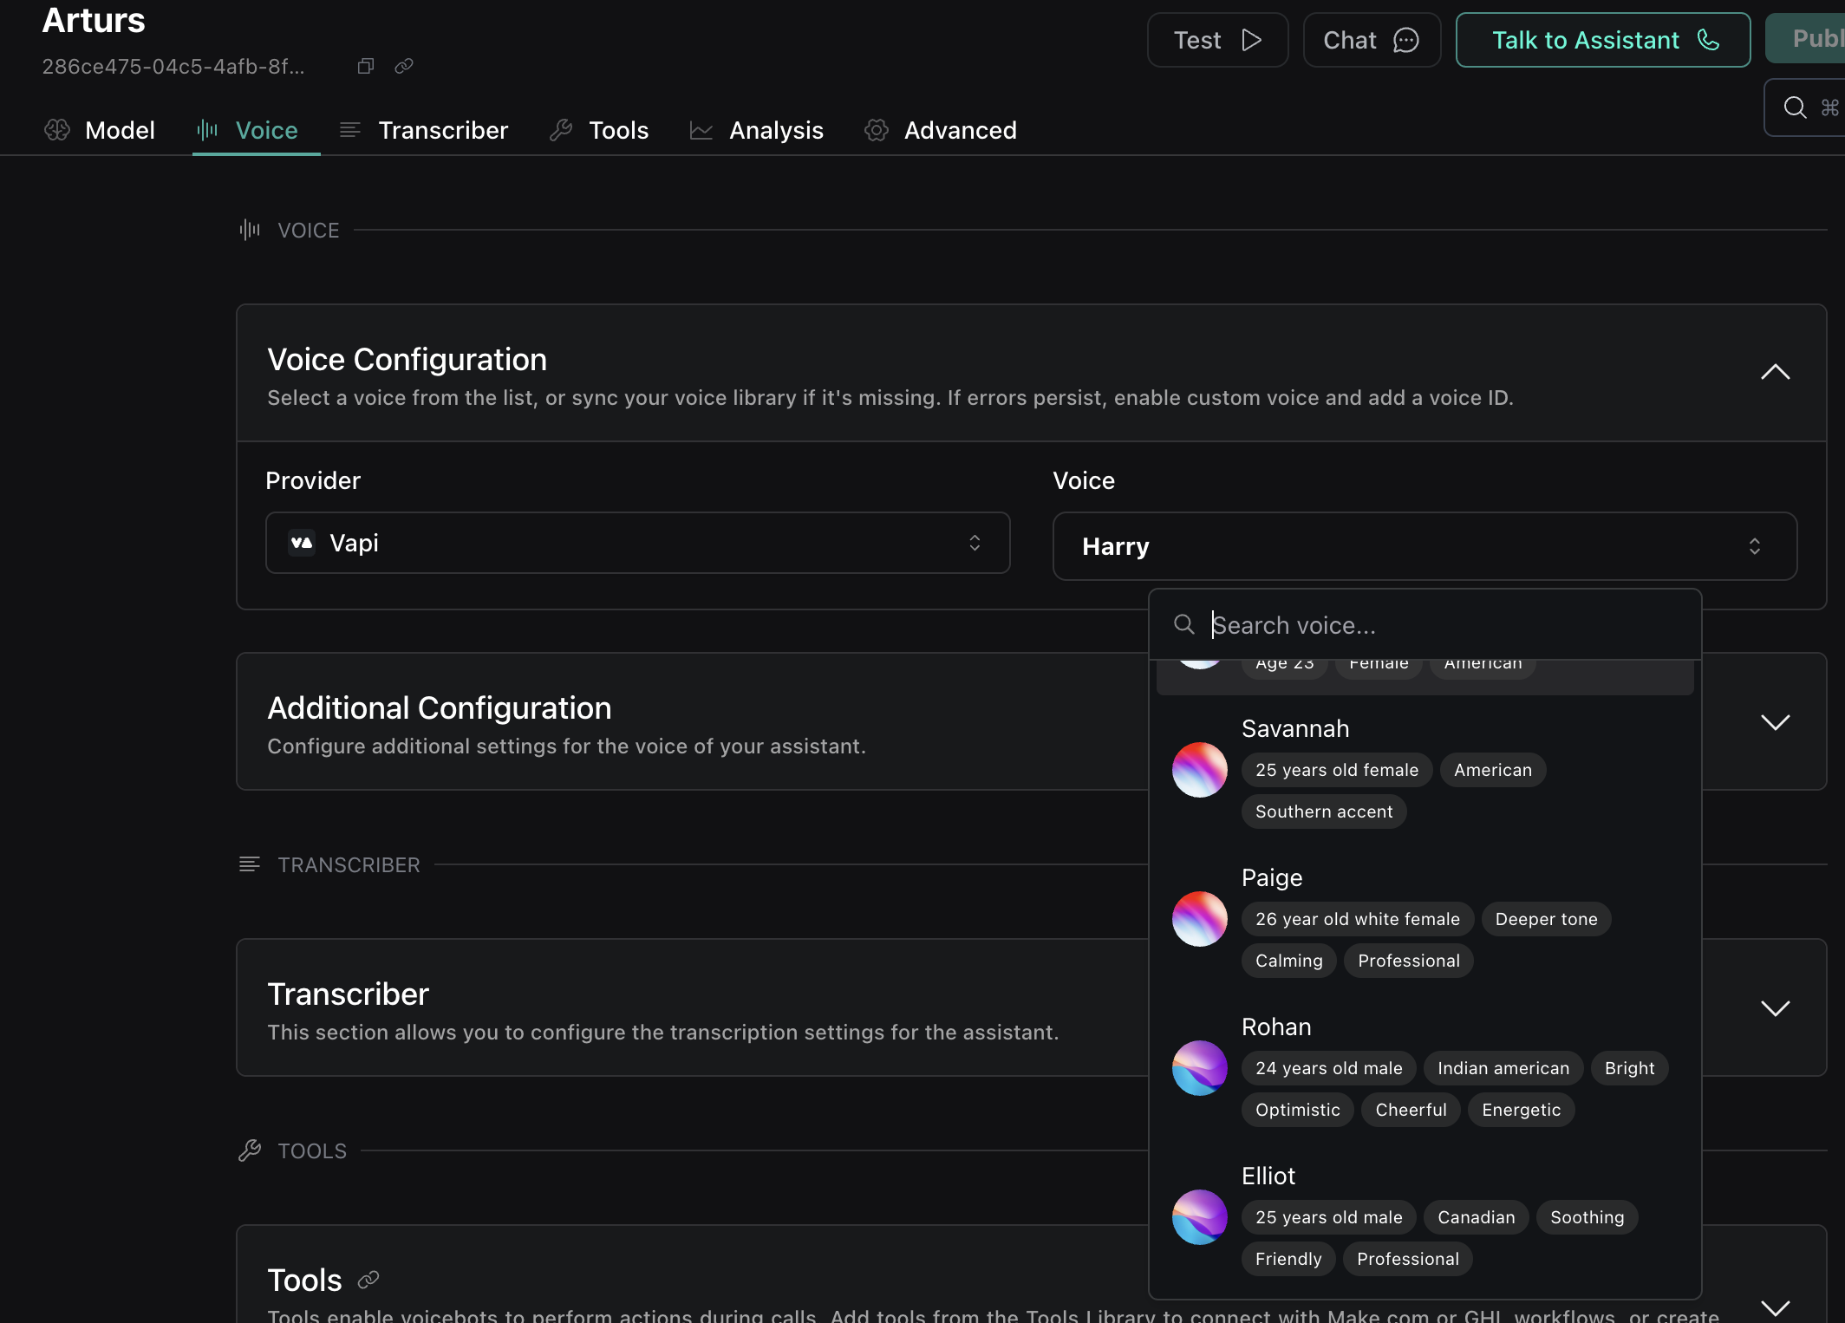Switch to the Model tab
The width and height of the screenshot is (1845, 1323).
pyautogui.click(x=101, y=130)
